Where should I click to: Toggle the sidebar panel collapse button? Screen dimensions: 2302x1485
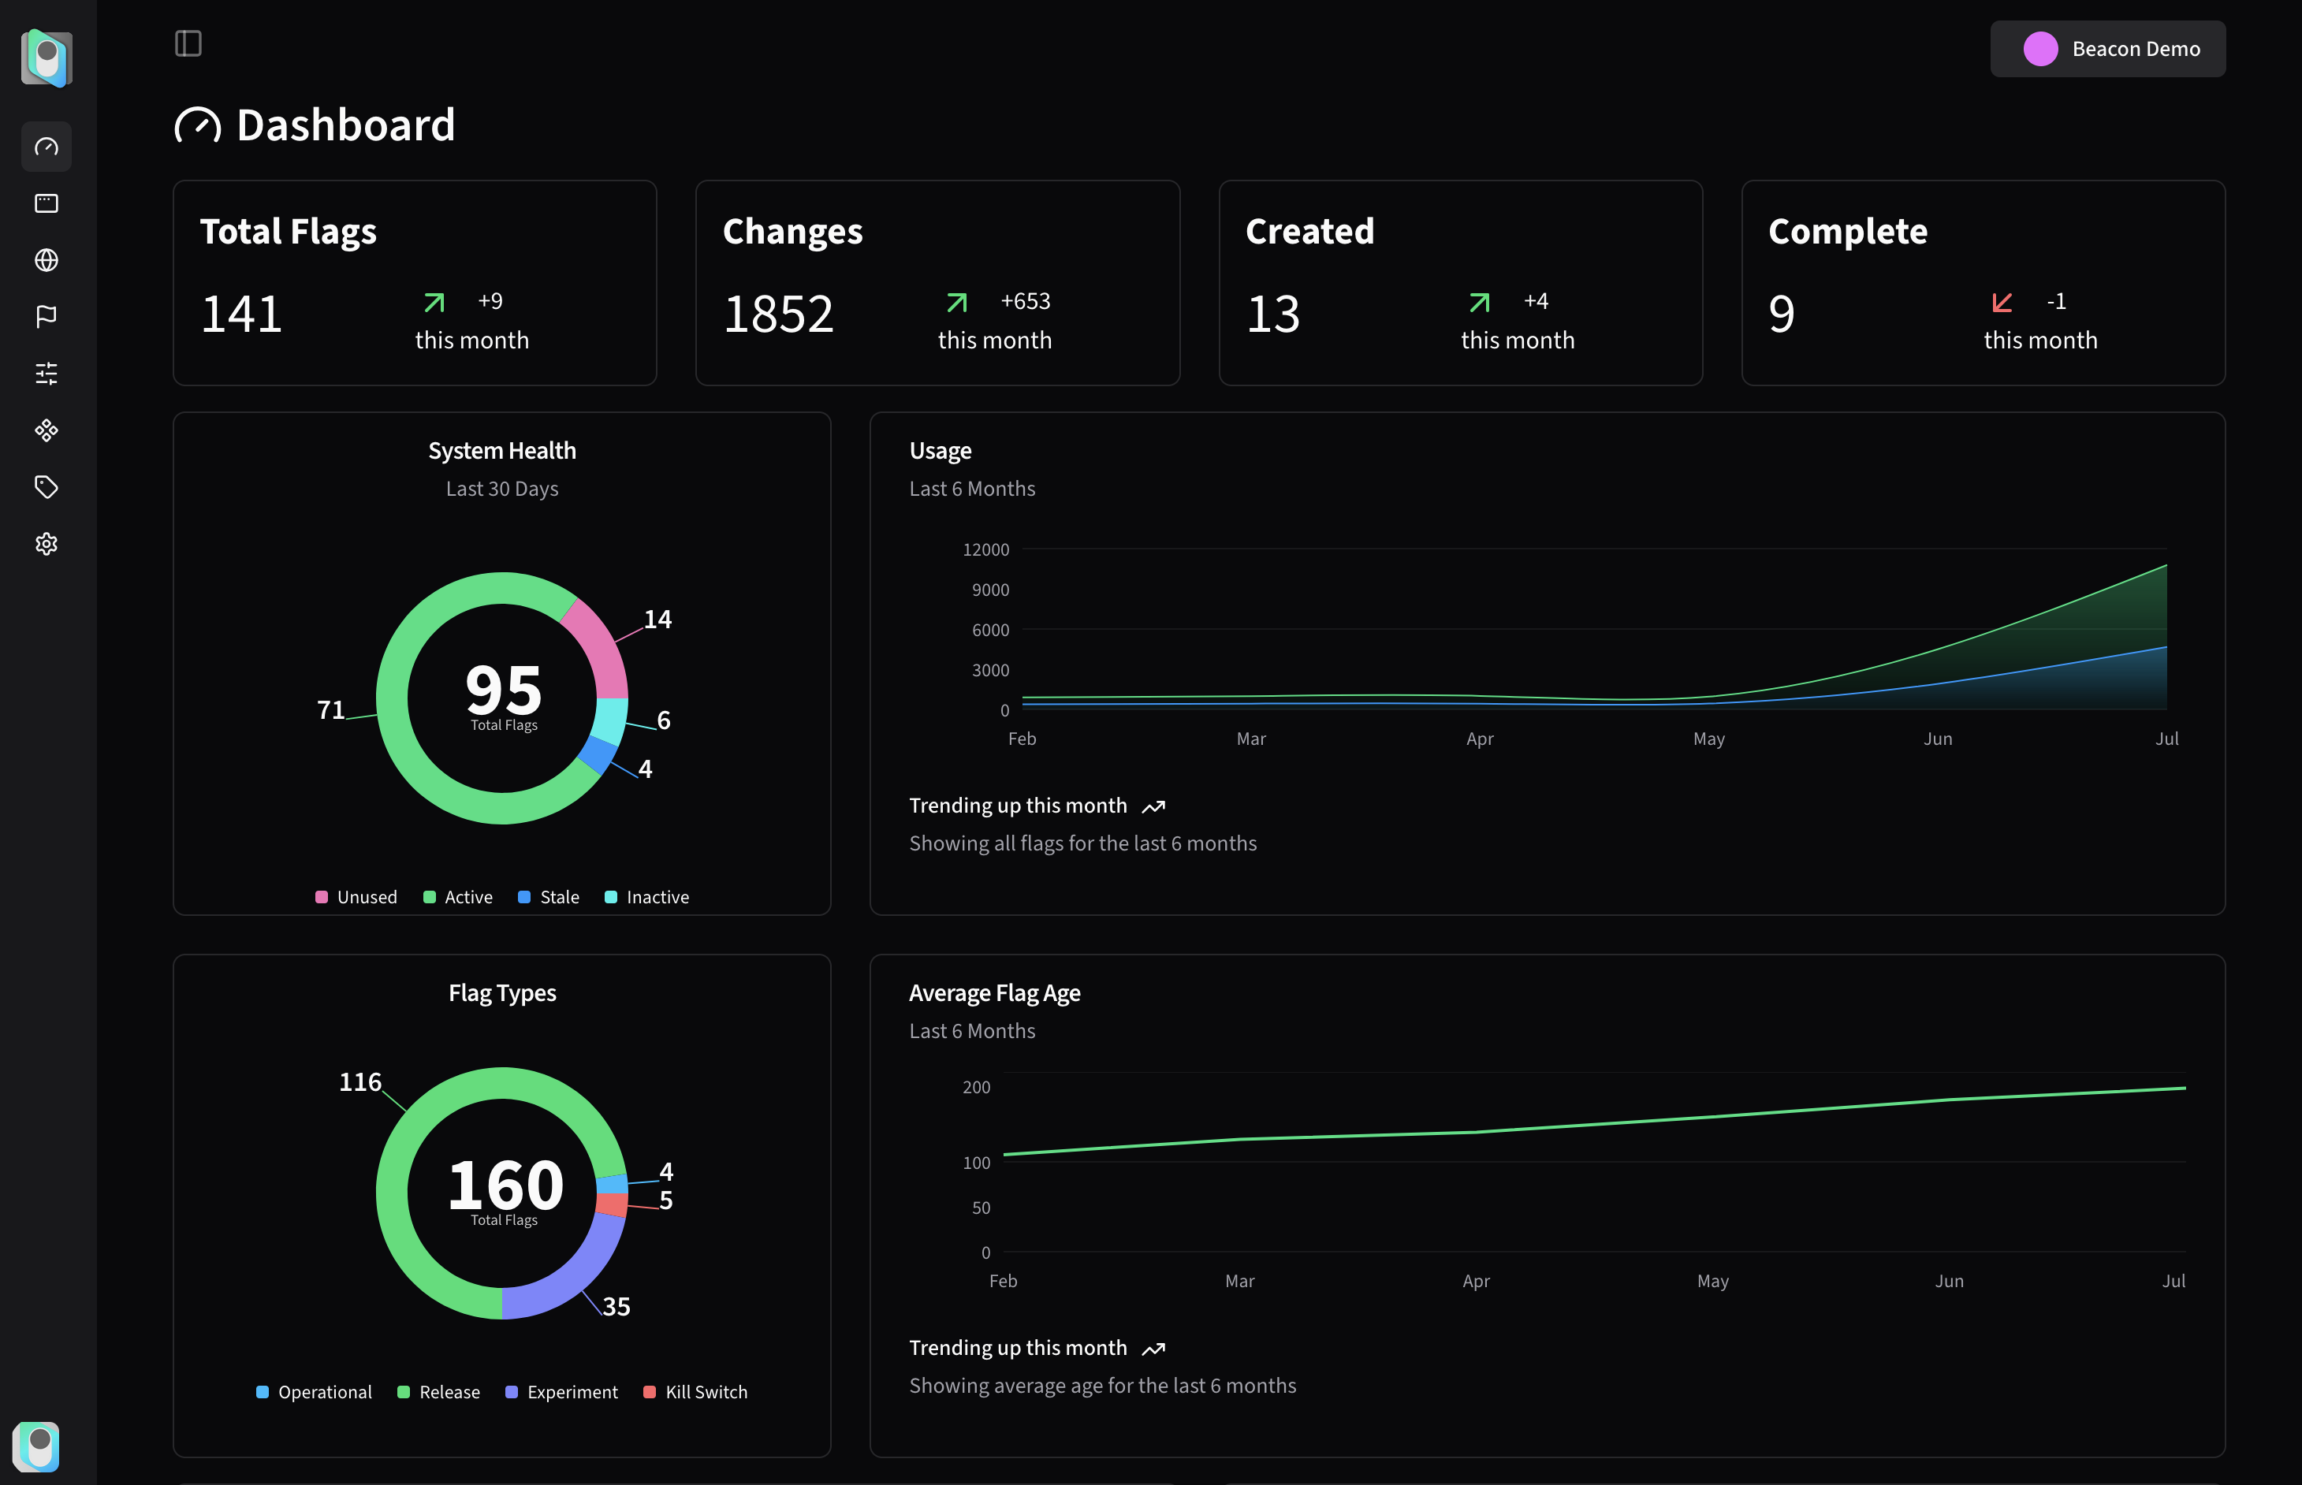coord(188,43)
